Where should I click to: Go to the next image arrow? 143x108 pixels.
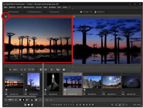(90, 105)
